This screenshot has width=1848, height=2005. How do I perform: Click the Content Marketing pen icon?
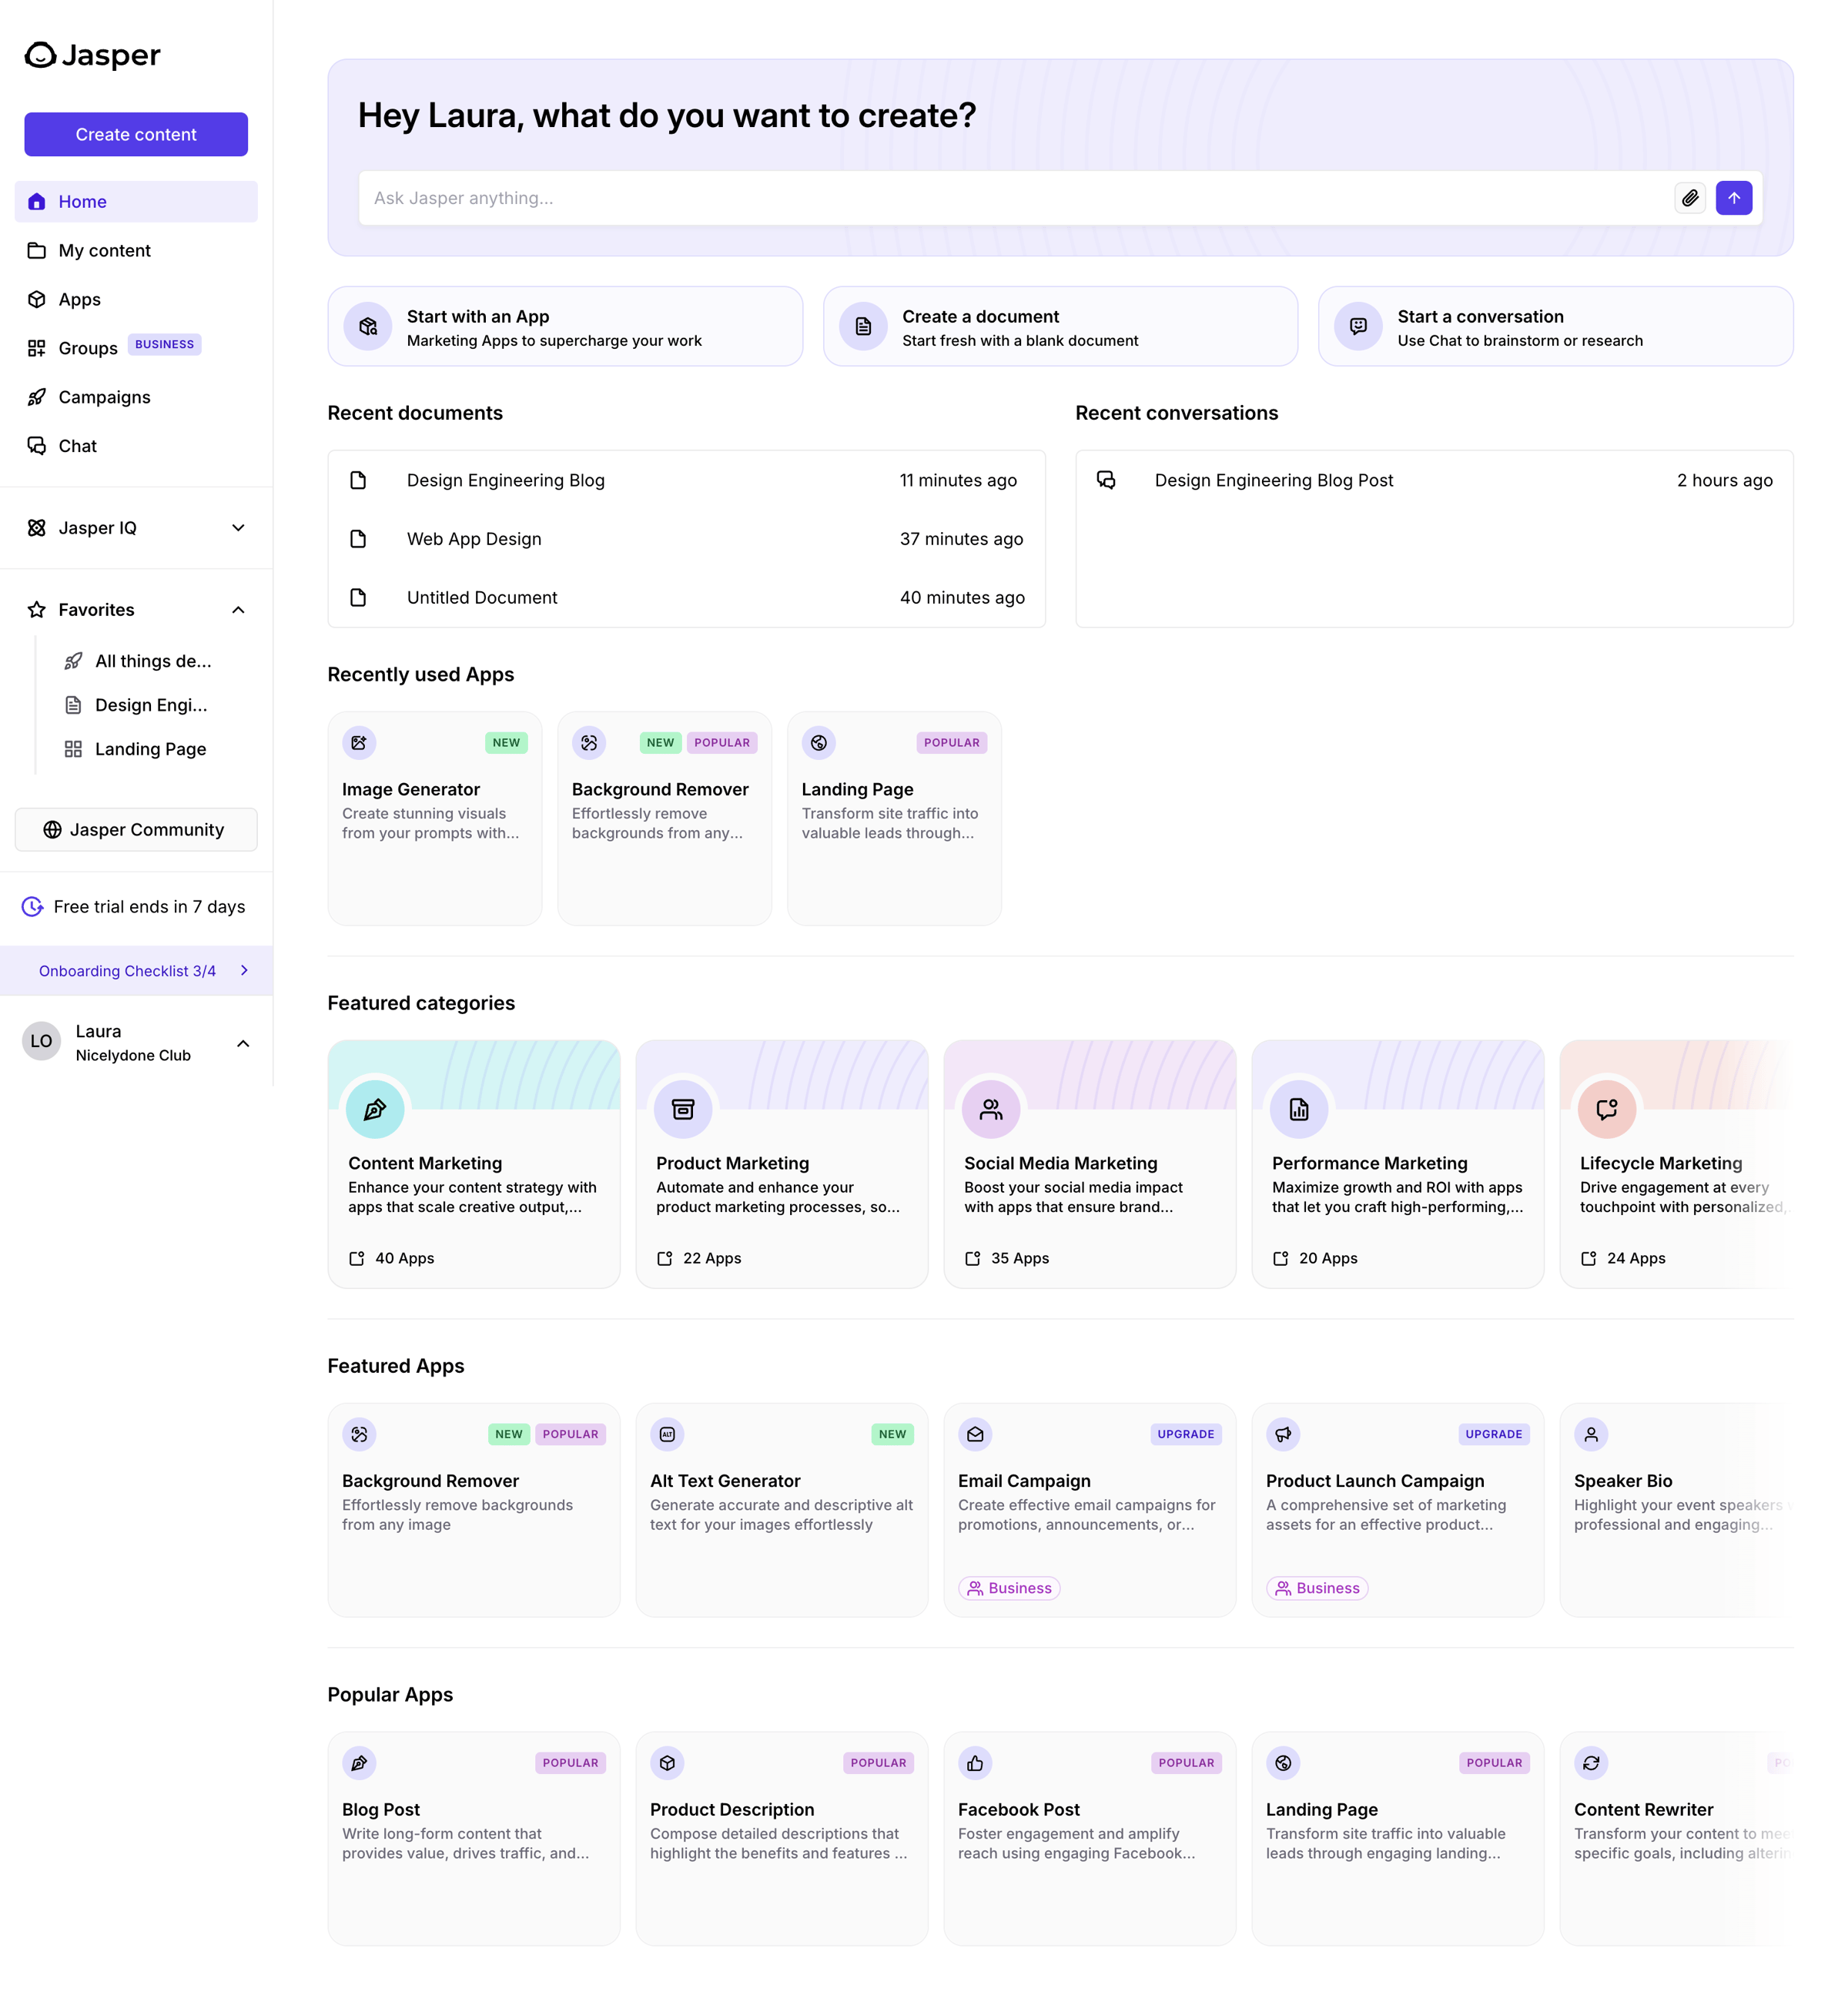(x=375, y=1109)
